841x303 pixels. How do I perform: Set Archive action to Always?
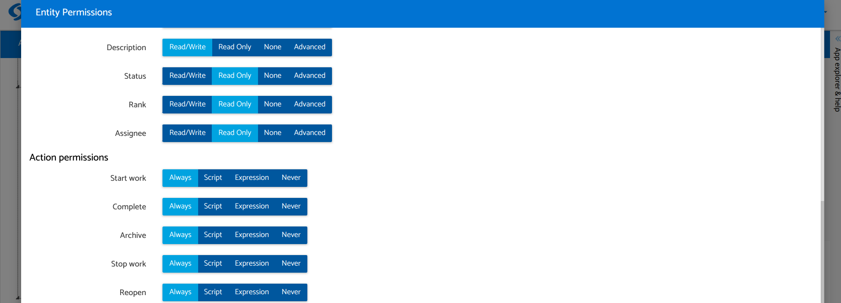click(x=180, y=235)
